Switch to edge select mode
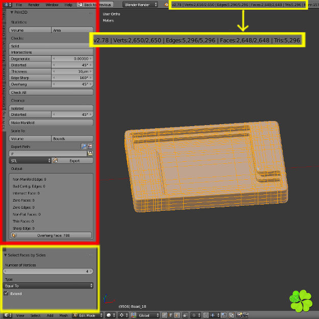319x319 pixels. point(171,315)
